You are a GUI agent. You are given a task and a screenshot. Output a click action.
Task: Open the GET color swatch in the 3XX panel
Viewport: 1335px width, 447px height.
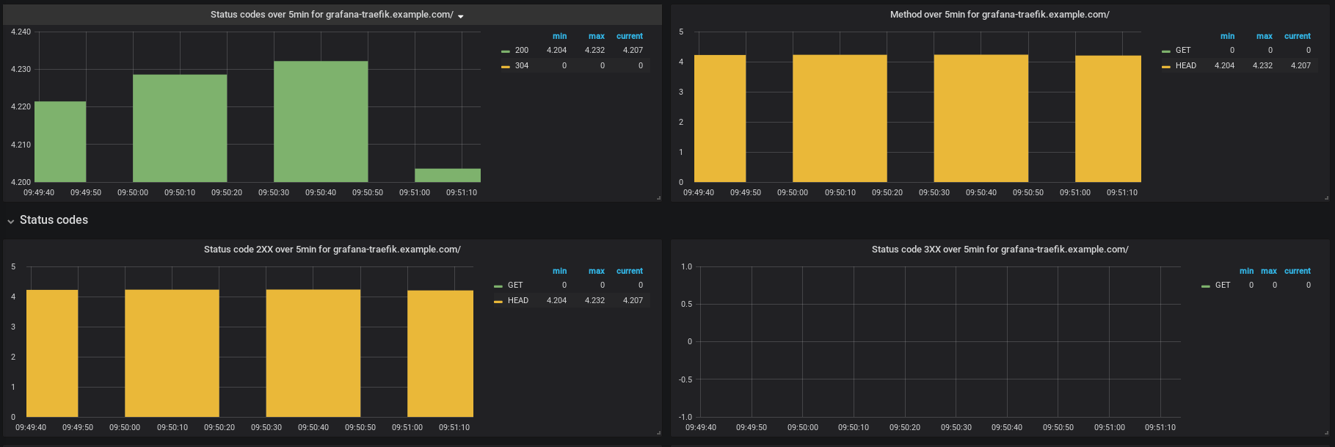click(1206, 286)
